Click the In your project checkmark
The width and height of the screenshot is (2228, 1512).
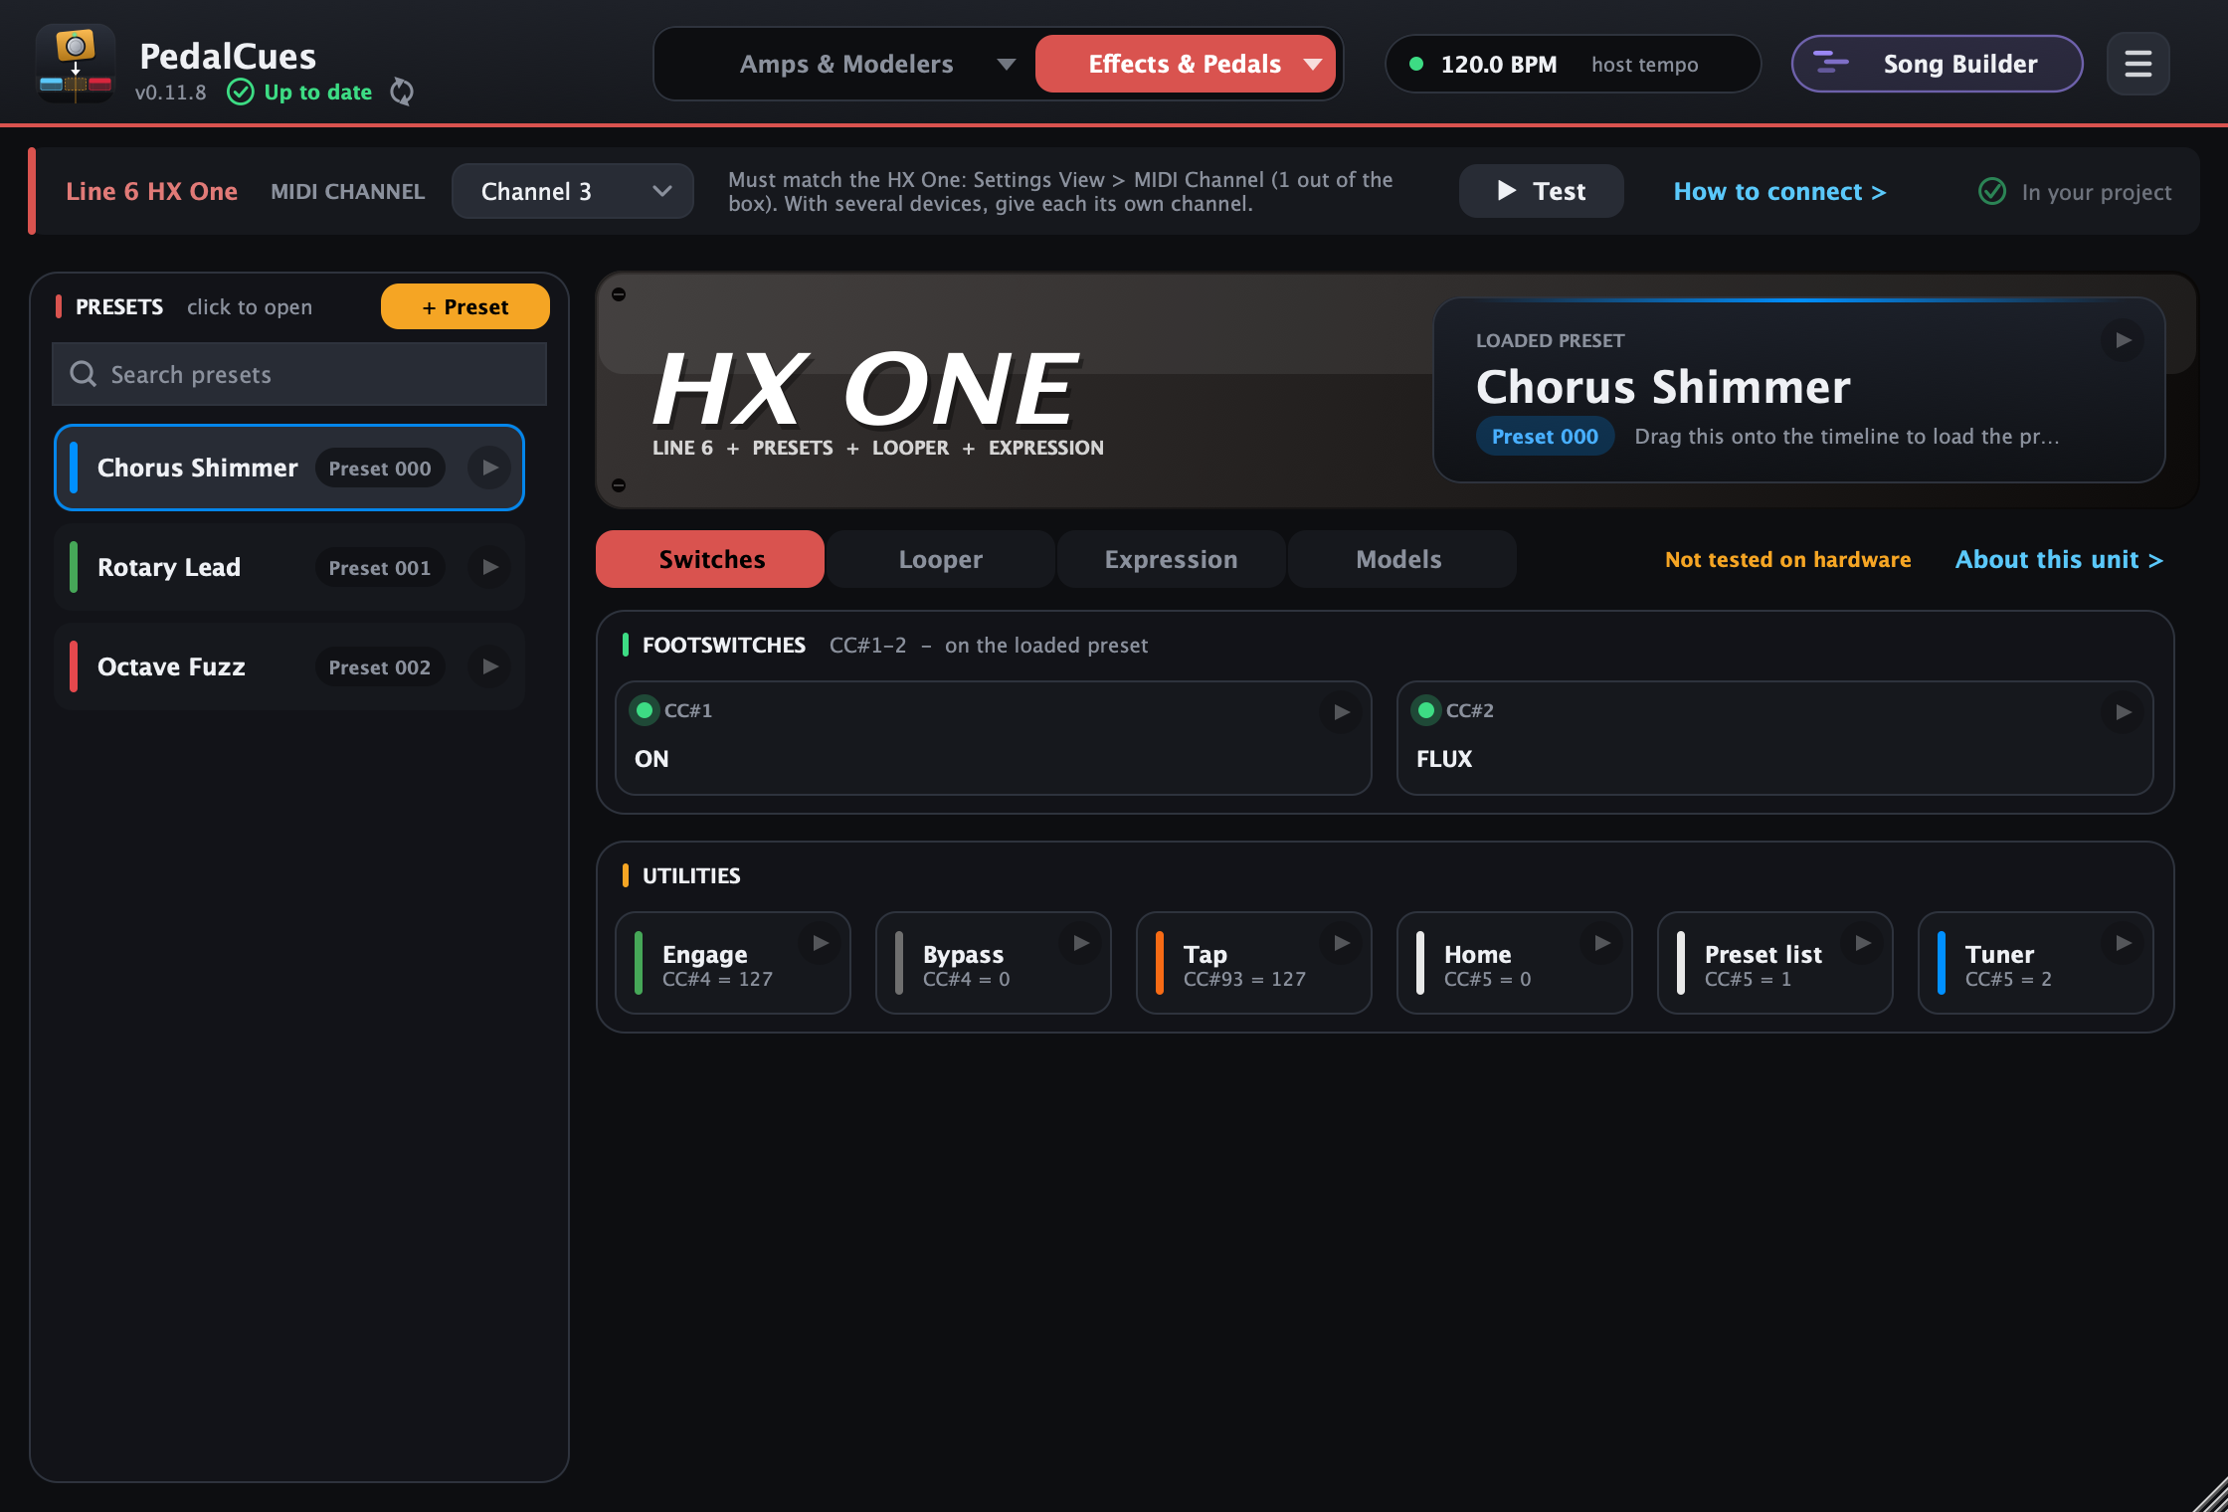(x=1991, y=191)
